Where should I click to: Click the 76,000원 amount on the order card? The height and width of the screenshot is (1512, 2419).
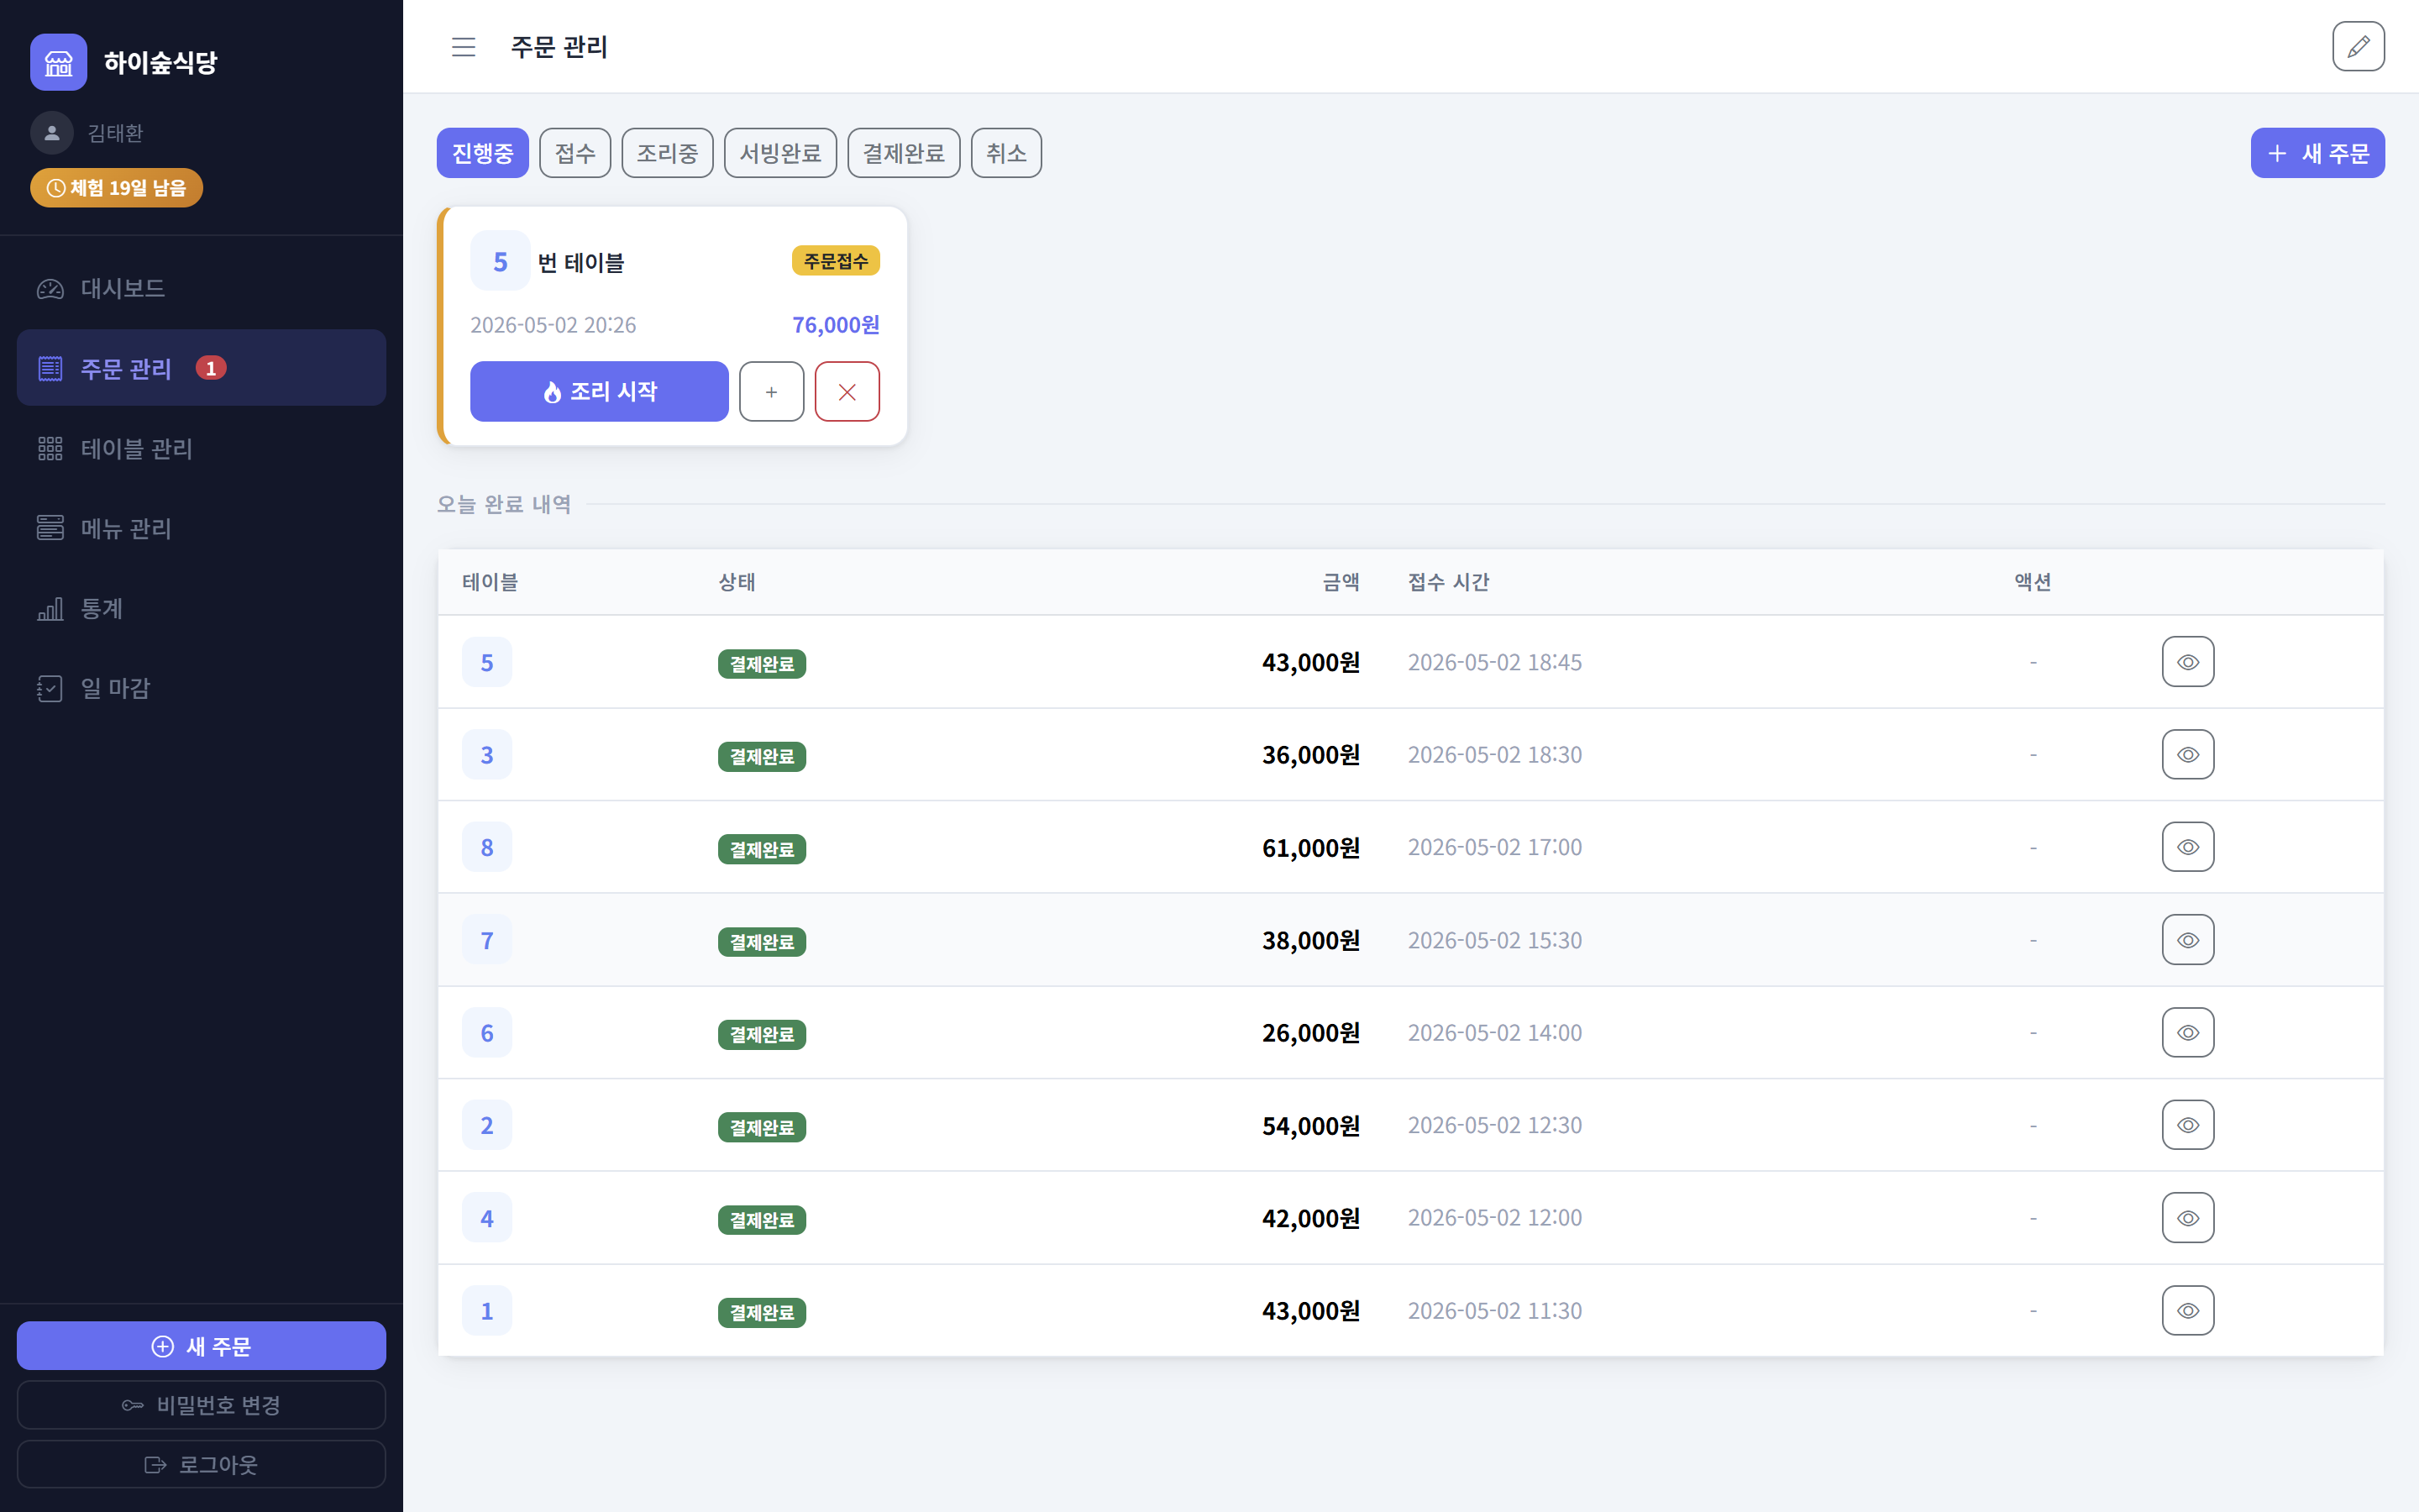point(836,325)
